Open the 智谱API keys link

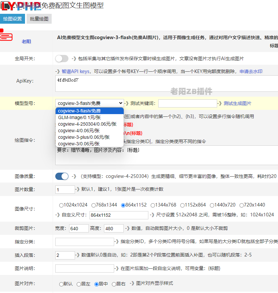click(x=75, y=71)
